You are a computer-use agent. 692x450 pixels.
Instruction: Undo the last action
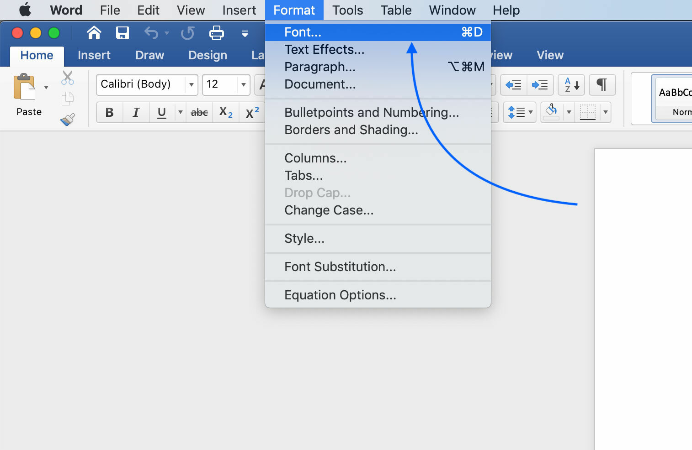pyautogui.click(x=151, y=33)
